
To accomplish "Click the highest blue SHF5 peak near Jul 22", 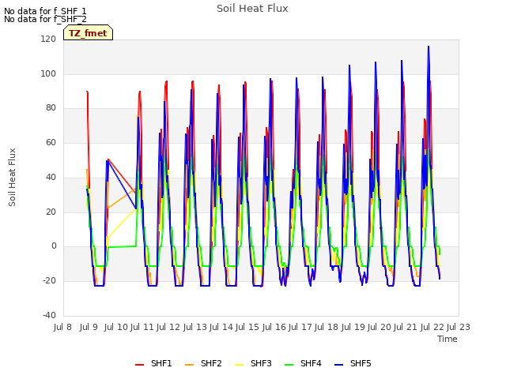I will [x=429, y=47].
